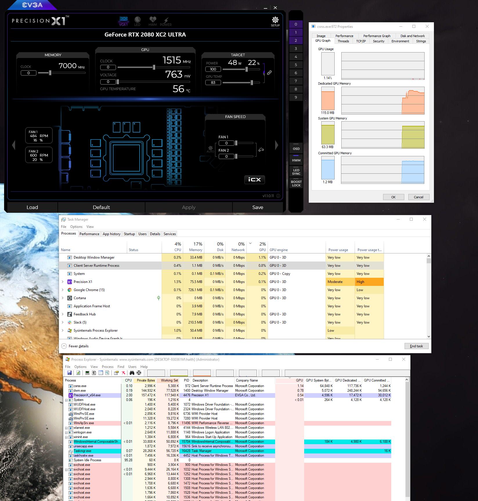Click the Default button in Precision X1
This screenshot has width=478, height=501.
101,207
